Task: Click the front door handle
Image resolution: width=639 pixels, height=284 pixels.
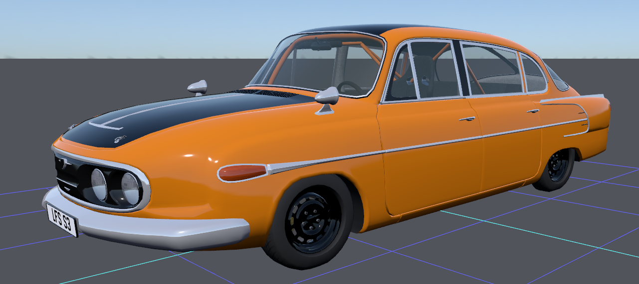Action: [467, 119]
